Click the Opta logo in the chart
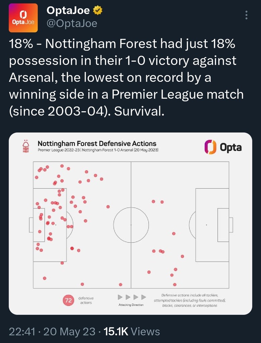This screenshot has width=261, height=343. tap(223, 147)
